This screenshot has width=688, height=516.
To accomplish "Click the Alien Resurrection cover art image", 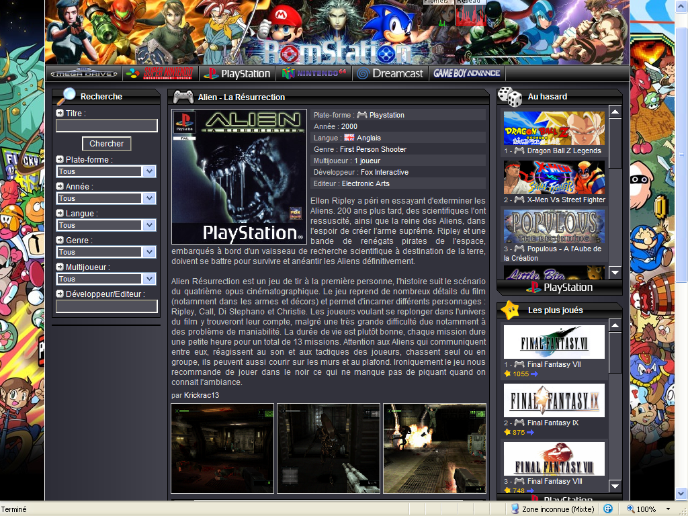I will (239, 177).
